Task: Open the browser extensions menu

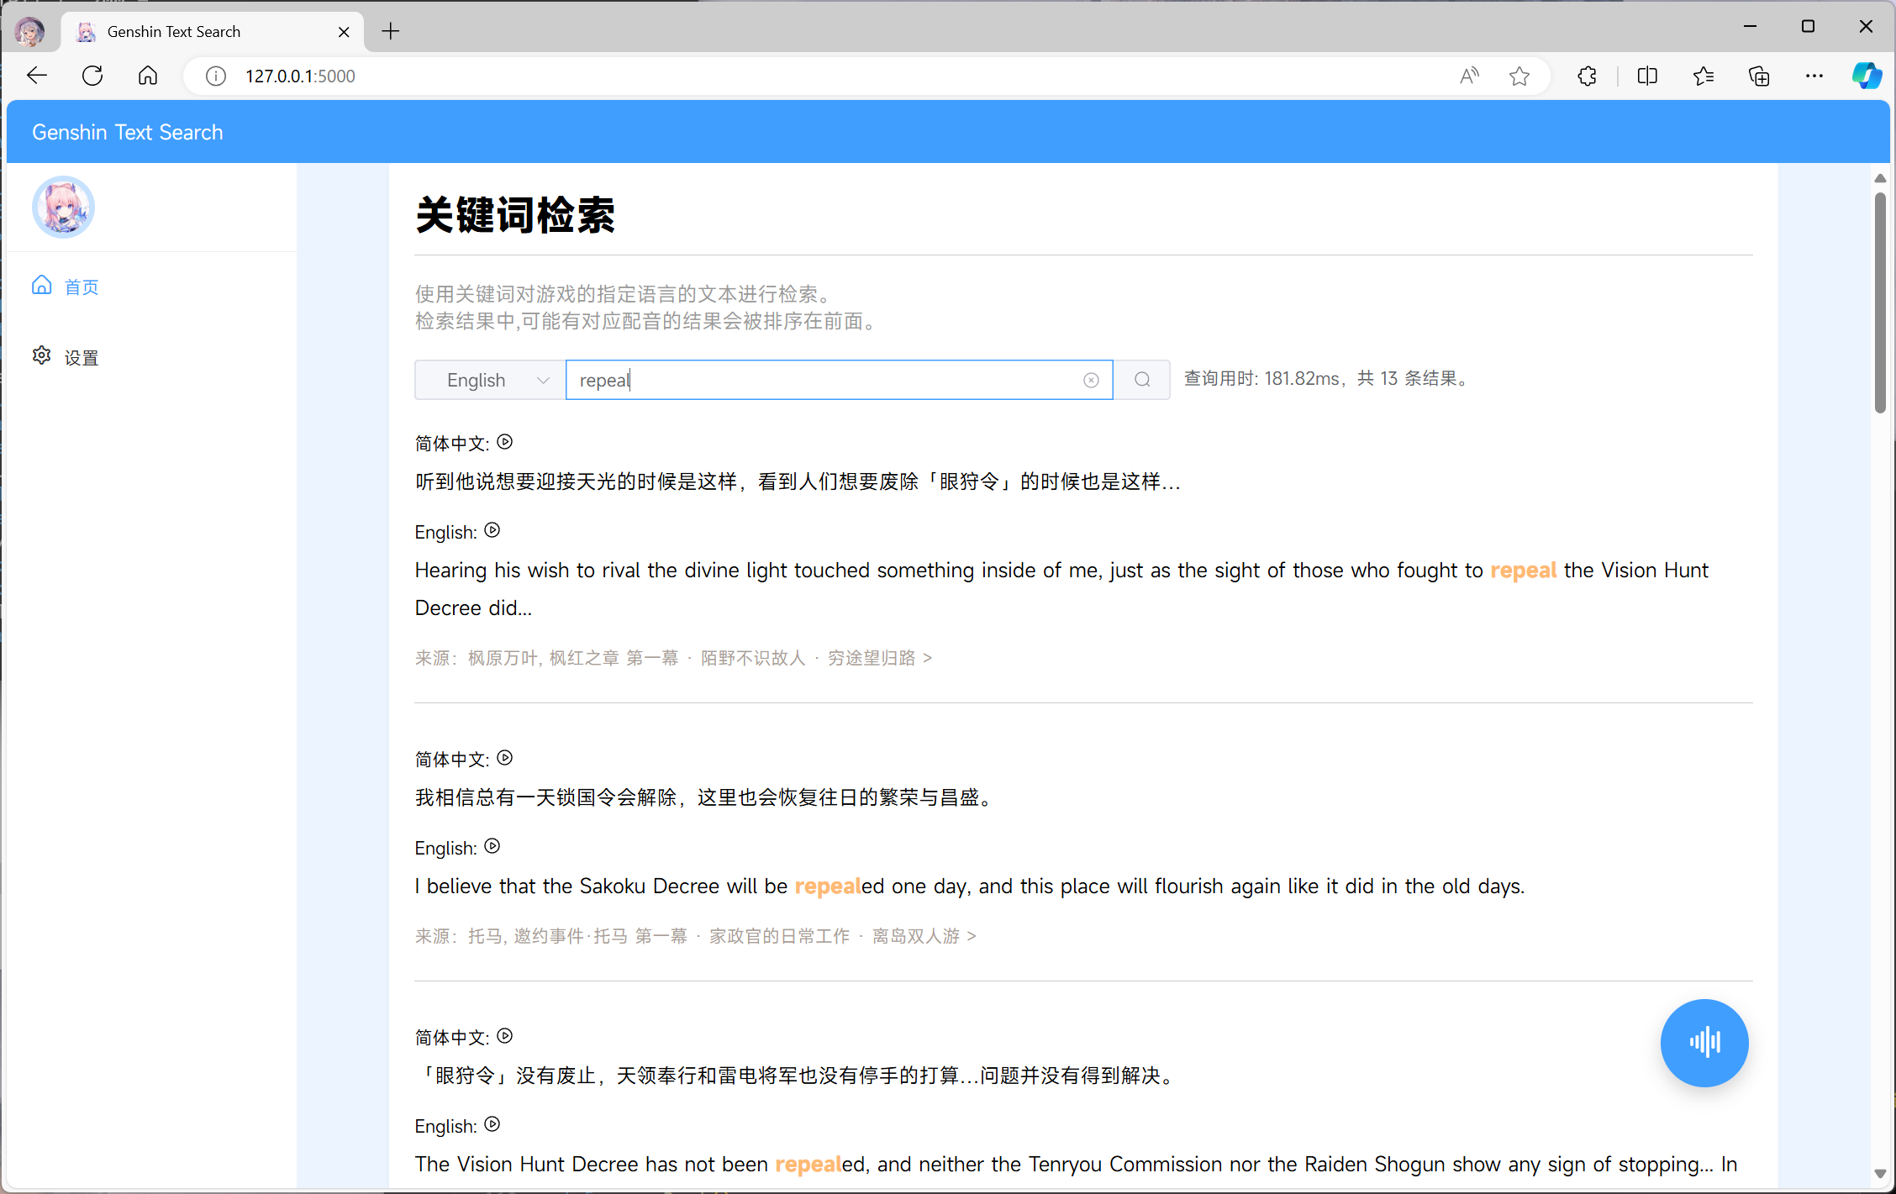Action: tap(1587, 76)
